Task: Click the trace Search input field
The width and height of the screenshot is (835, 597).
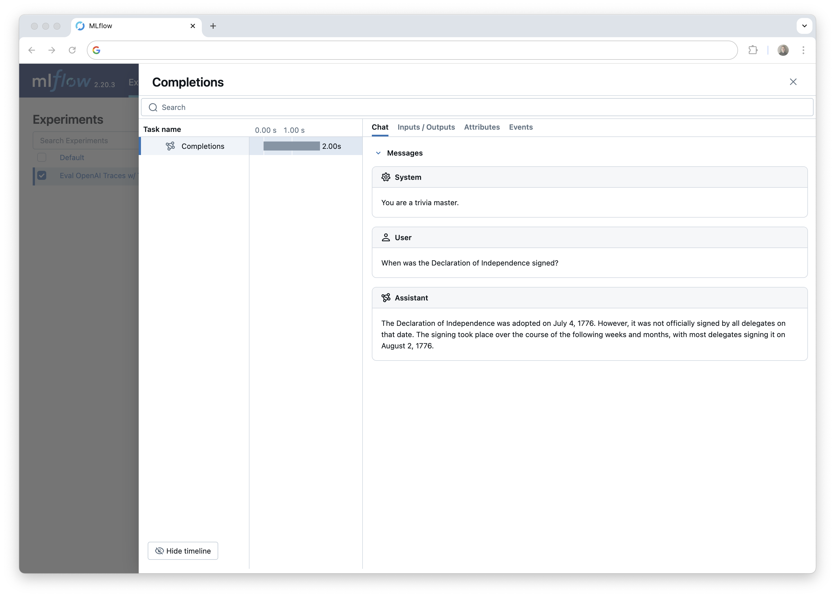Action: (x=257, y=107)
